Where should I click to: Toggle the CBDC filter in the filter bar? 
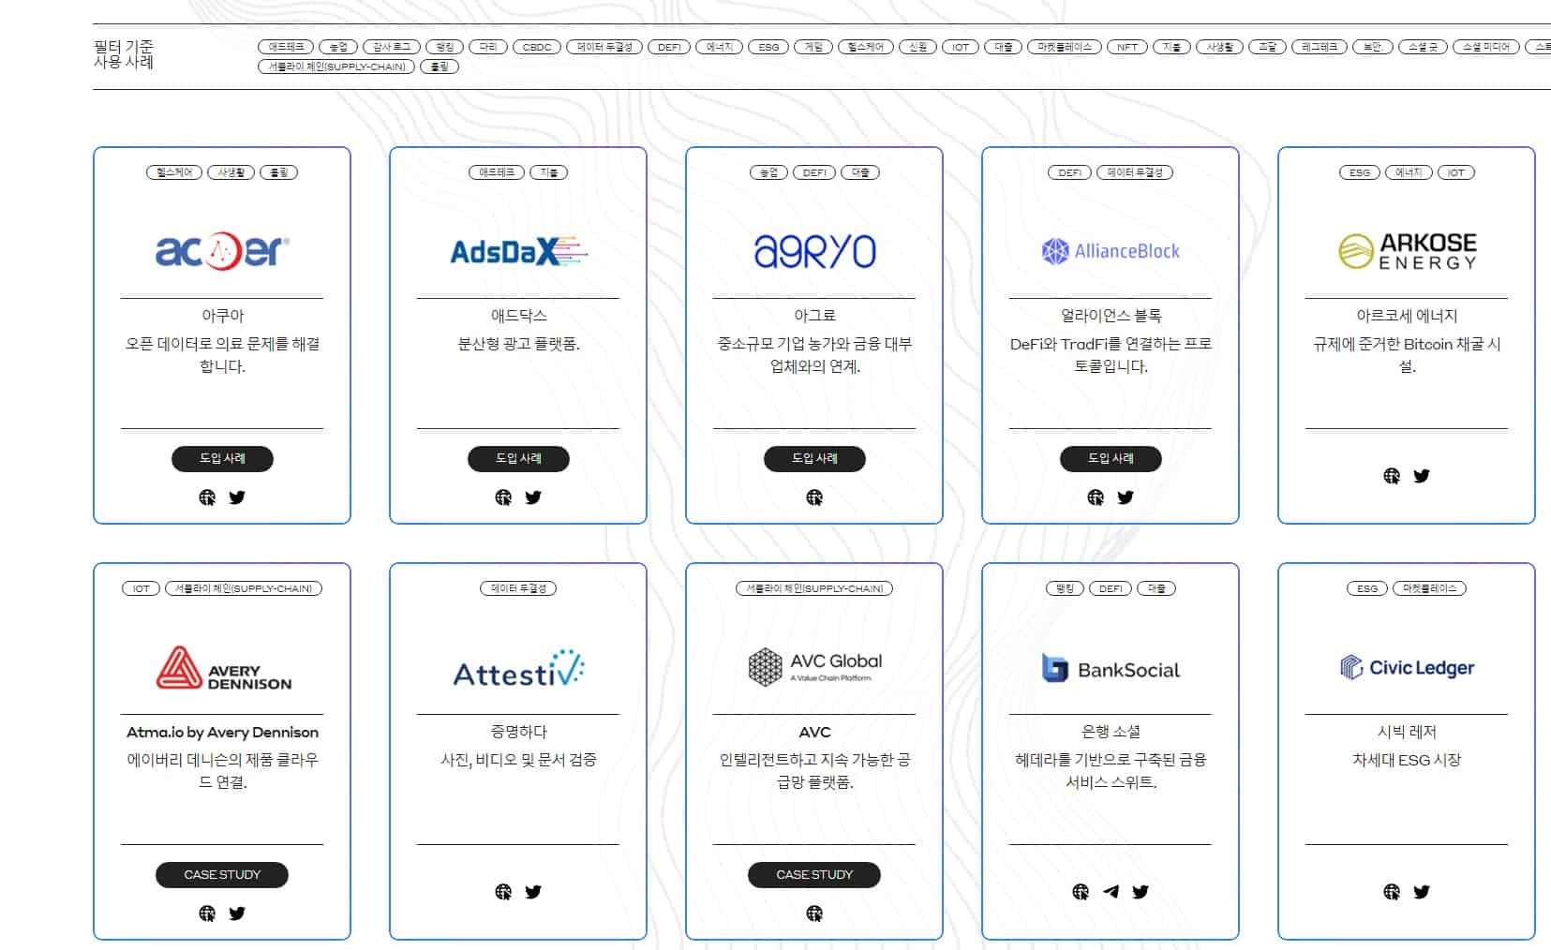537,47
